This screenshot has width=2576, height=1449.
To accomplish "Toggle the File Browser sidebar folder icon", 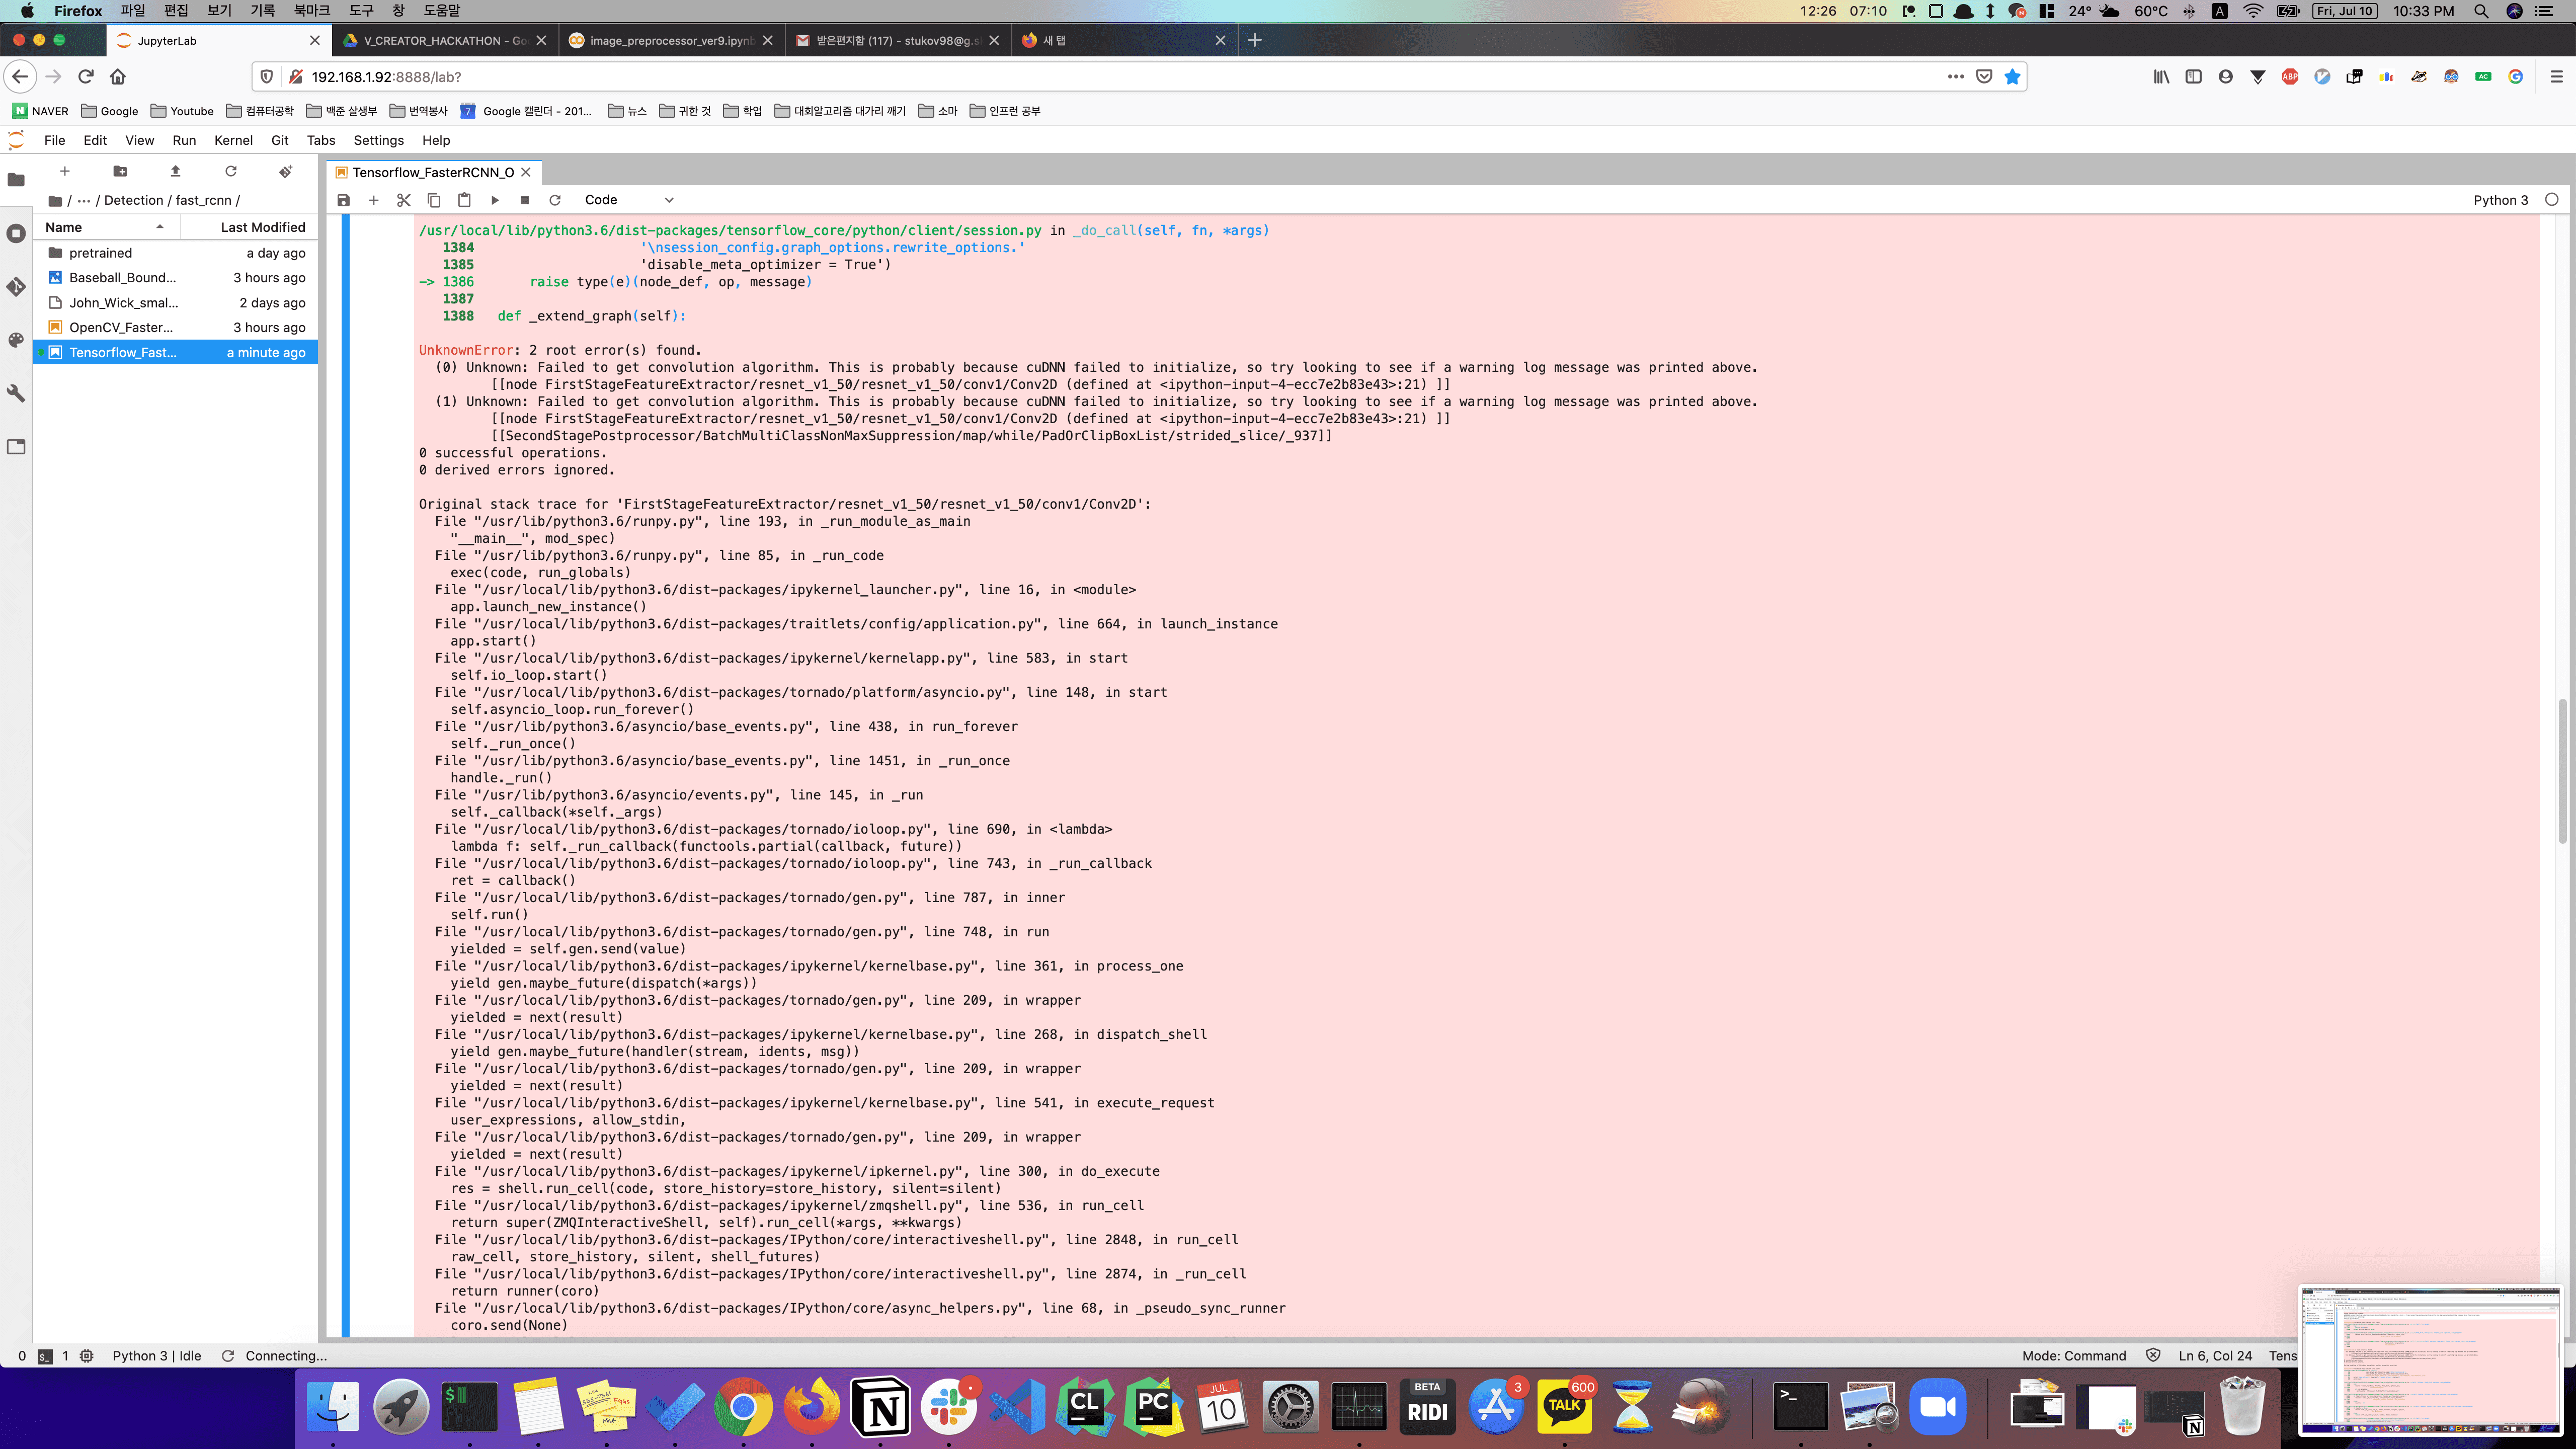I will tap(16, 180).
